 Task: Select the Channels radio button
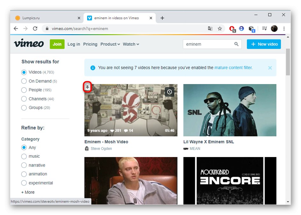pos(24,99)
